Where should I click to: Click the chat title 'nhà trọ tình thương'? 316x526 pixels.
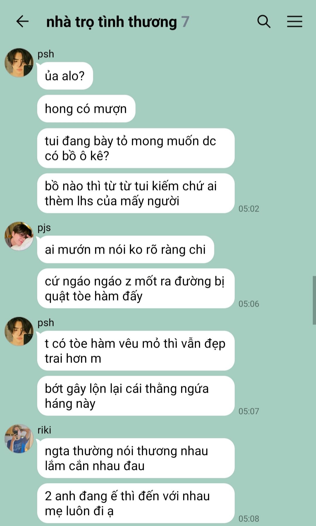111,22
